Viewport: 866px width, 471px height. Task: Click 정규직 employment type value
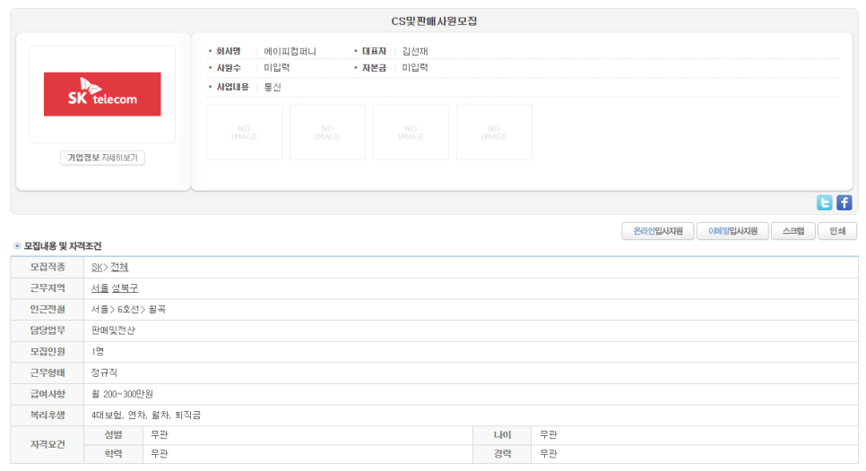104,373
